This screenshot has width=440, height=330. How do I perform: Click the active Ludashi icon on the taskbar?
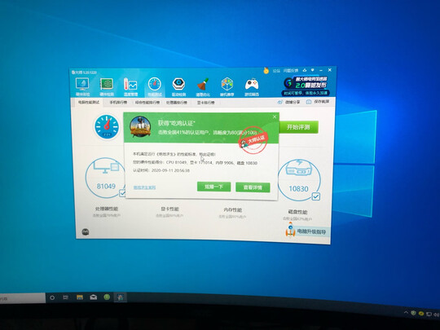click(121, 297)
